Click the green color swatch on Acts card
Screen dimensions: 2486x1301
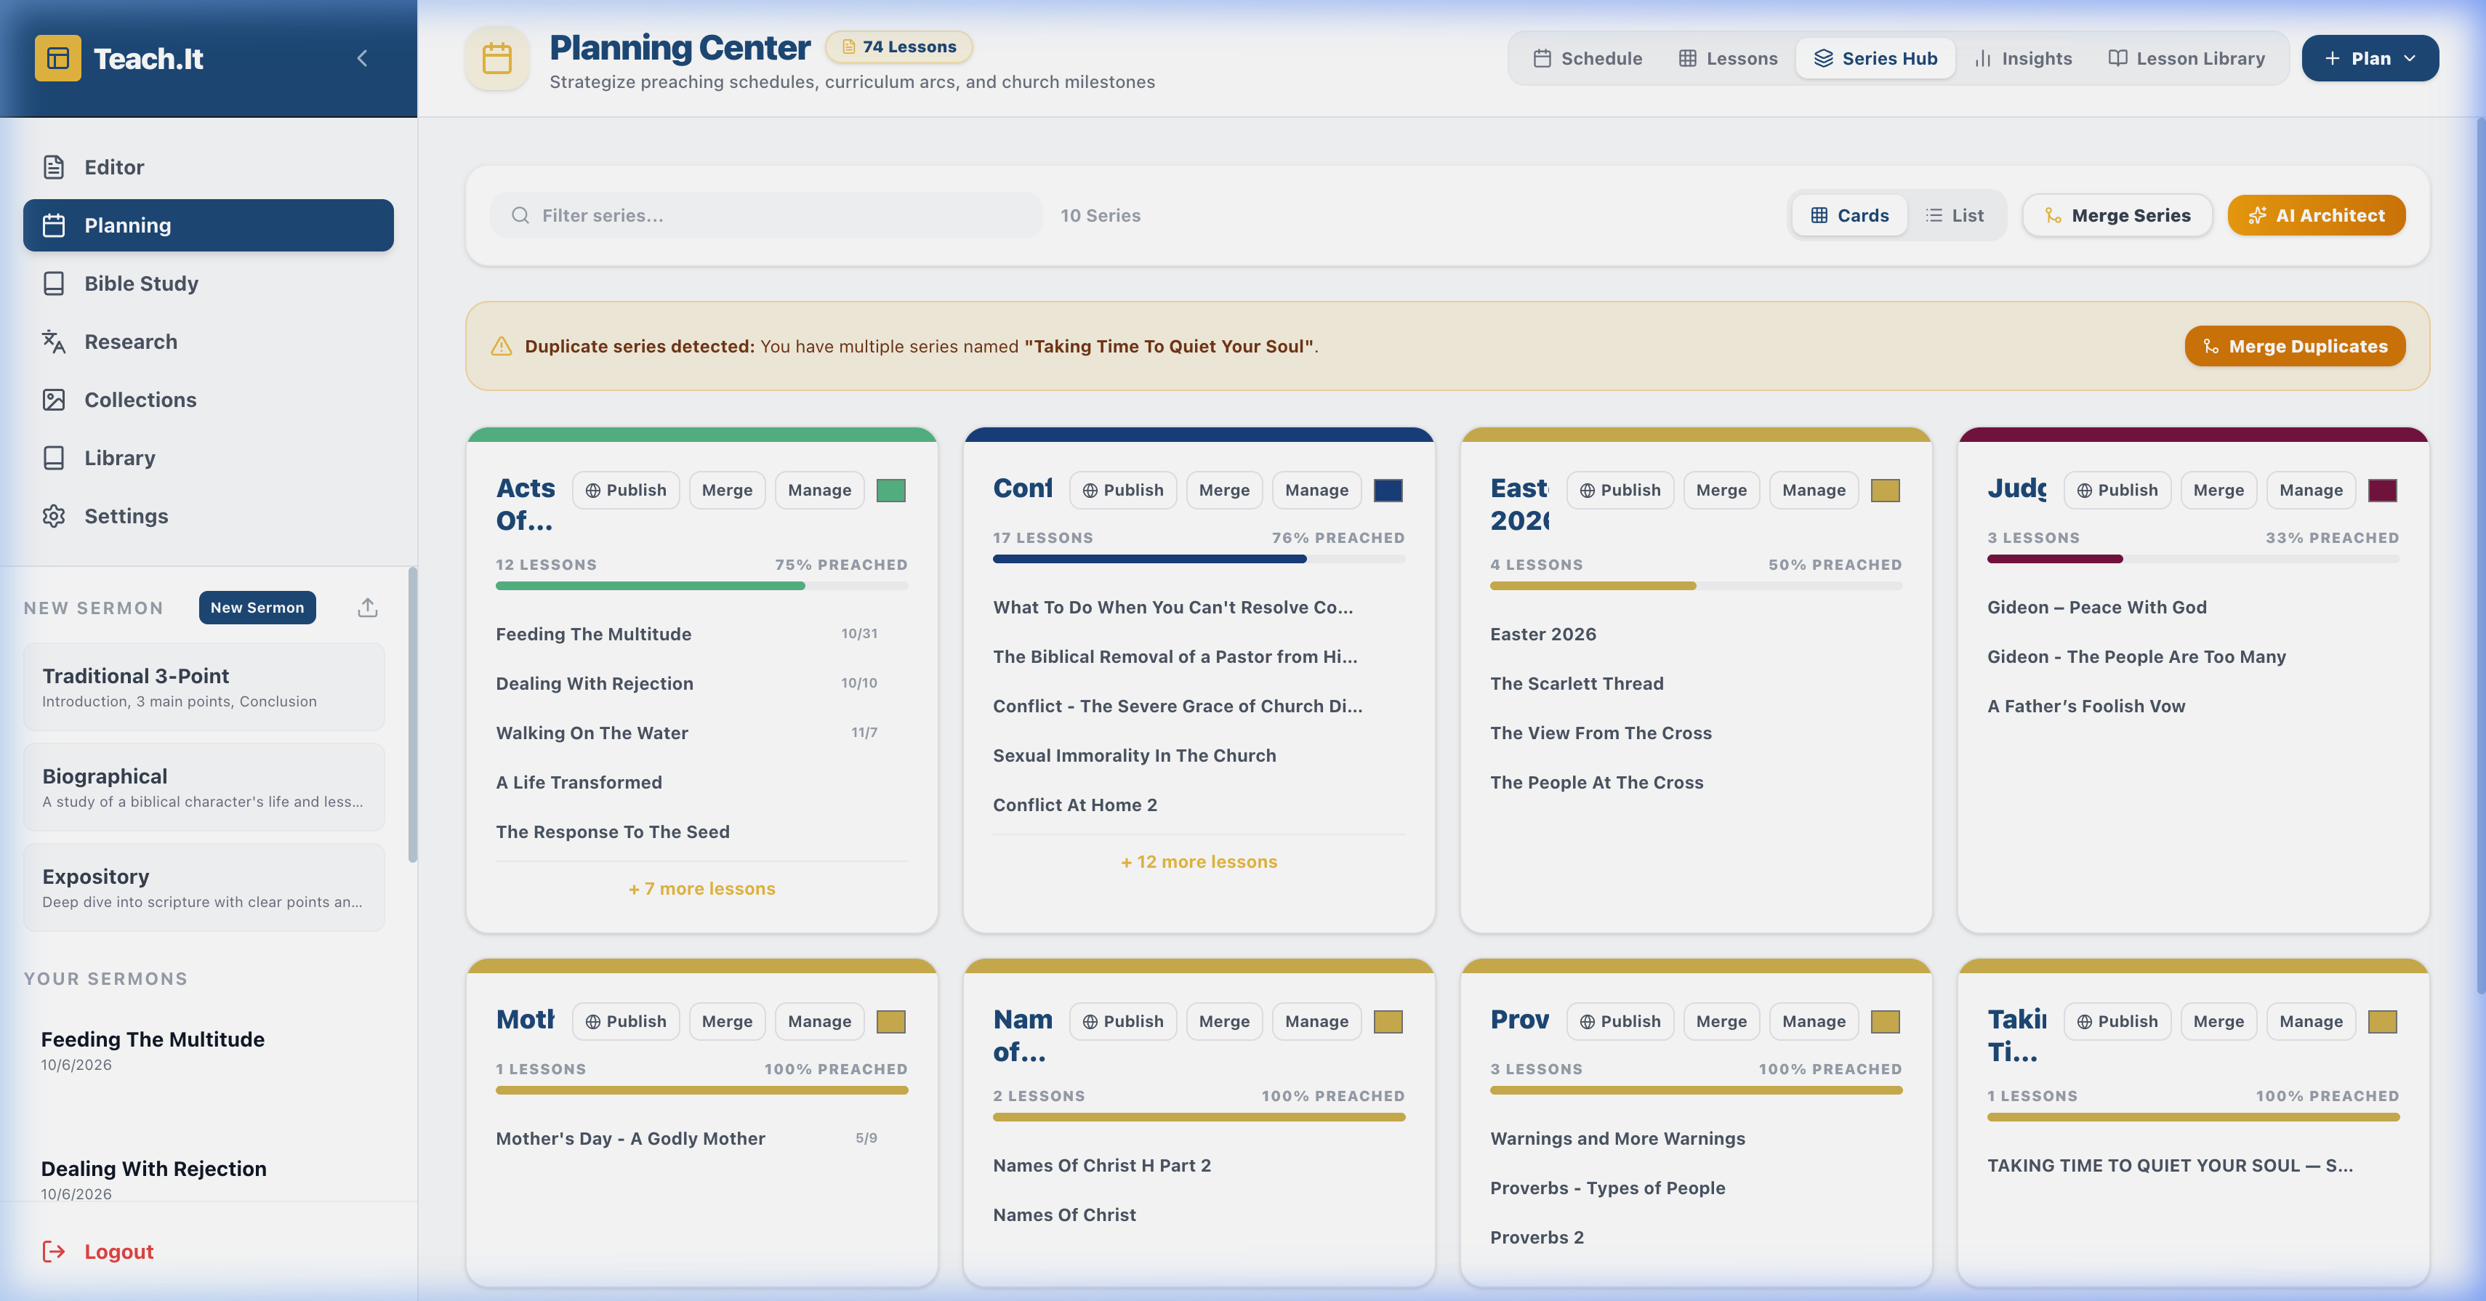(890, 491)
